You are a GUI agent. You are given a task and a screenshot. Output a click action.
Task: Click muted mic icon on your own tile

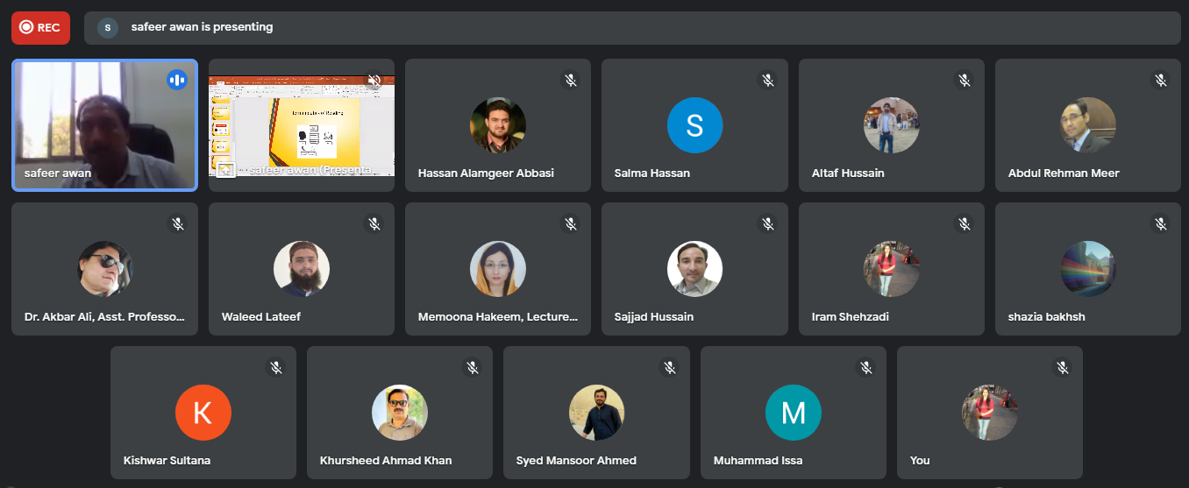point(1062,367)
